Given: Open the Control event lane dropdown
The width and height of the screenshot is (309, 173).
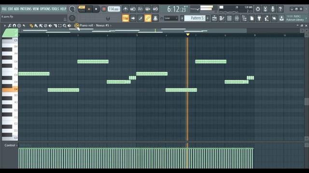Looking at the screenshot, I should click(11, 145).
